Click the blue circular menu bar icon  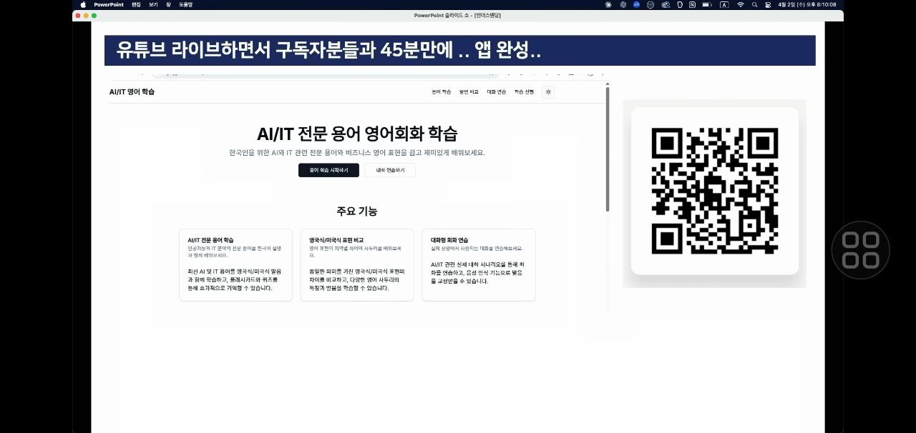636,4
